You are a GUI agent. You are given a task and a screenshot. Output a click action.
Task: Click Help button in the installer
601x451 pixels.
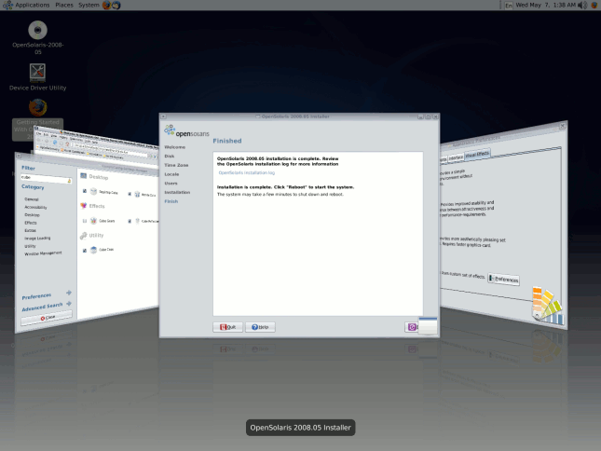[x=260, y=327]
